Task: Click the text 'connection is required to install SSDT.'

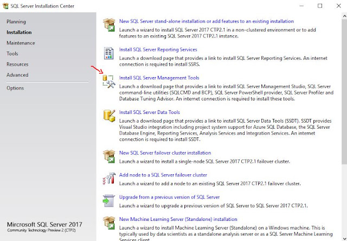Action: pos(159,139)
